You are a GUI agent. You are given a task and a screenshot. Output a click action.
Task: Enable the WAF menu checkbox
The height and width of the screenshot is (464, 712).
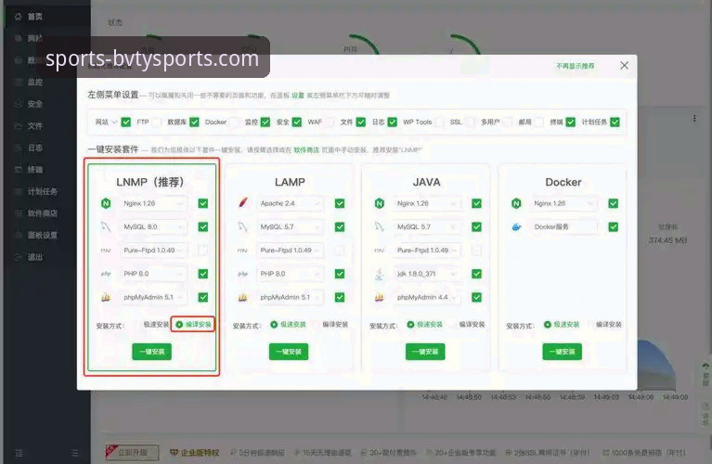click(x=330, y=122)
